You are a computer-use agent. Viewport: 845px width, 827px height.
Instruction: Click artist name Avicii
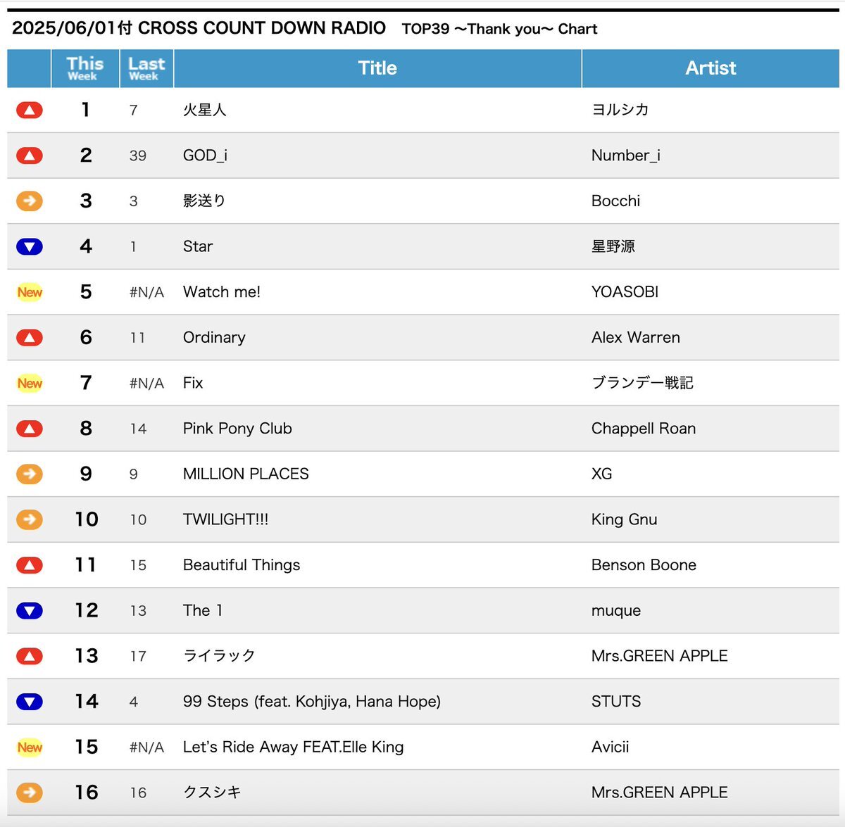pos(611,747)
